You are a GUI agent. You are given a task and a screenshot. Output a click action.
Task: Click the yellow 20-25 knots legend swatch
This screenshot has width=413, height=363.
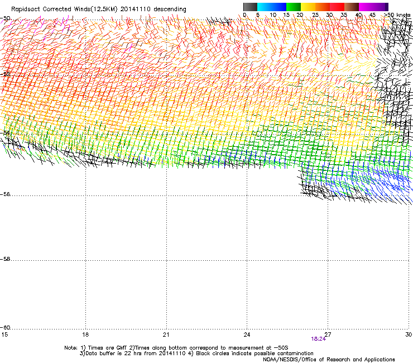click(x=308, y=7)
